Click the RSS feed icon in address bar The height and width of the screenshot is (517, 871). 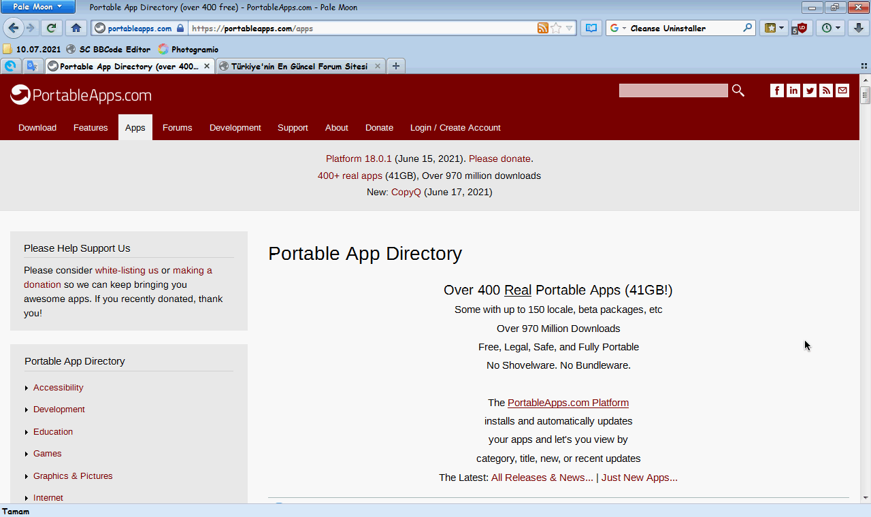[543, 28]
